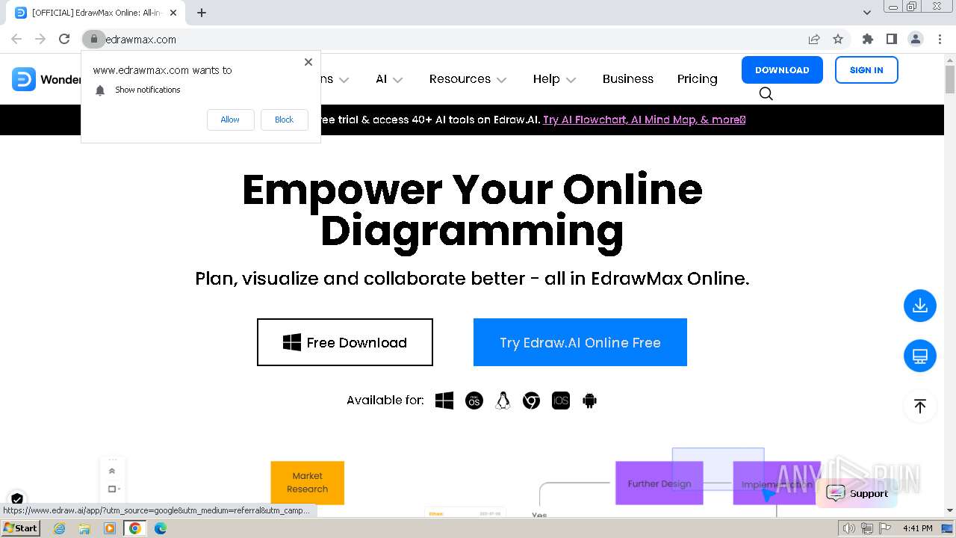Click the Windows Start button
Image resolution: width=956 pixels, height=538 pixels.
click(20, 528)
